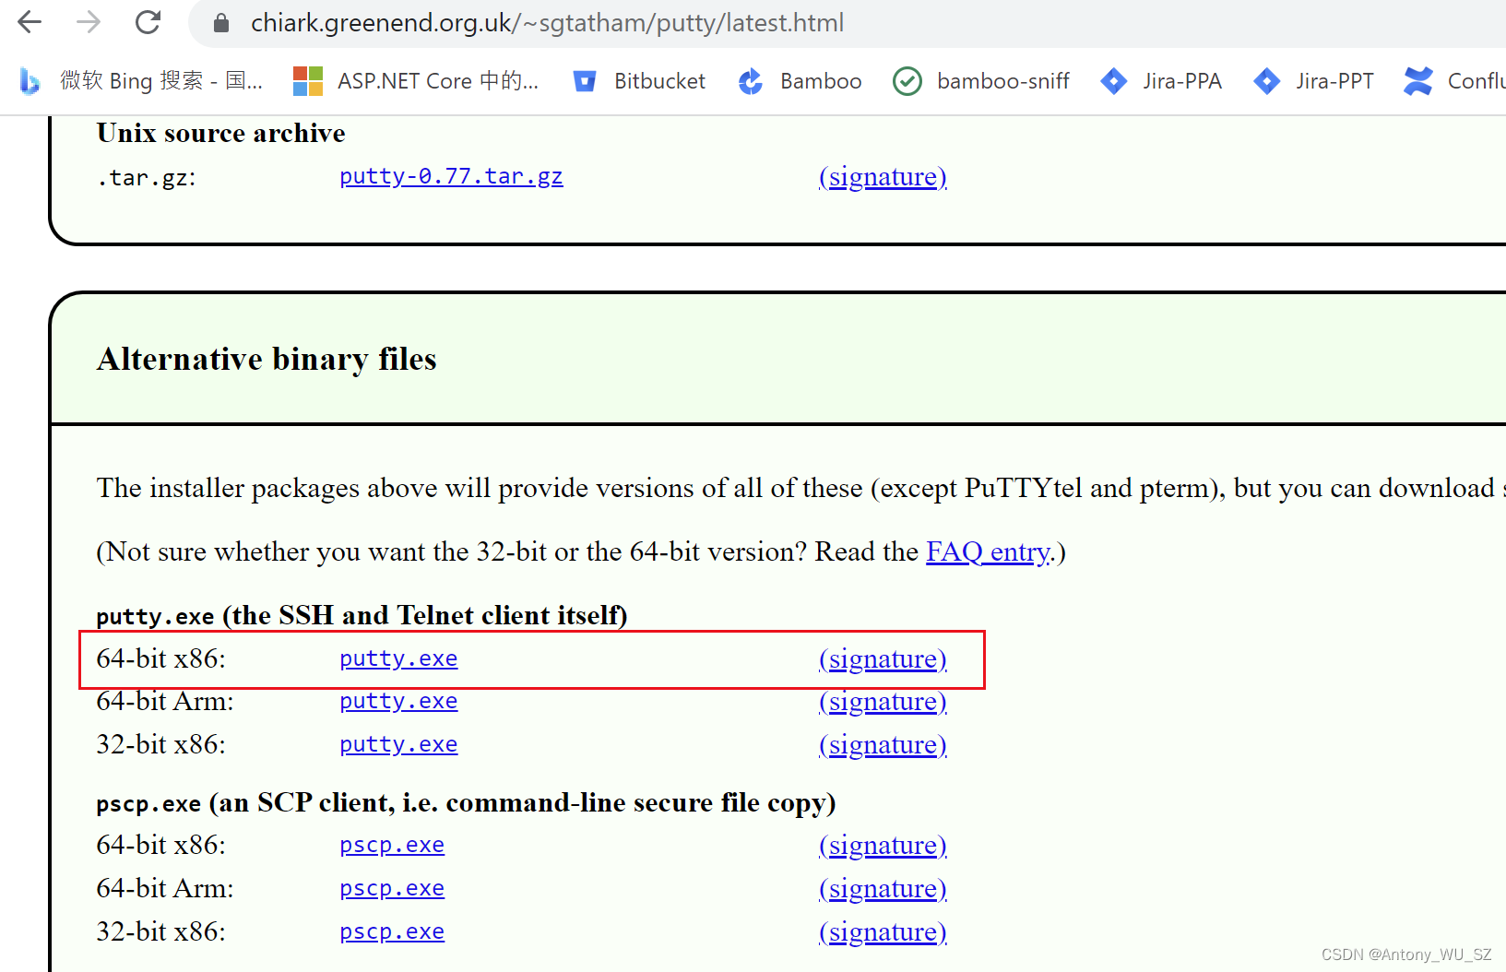
Task: Download putty-0.77.tar.gz source archive
Action: [x=451, y=176]
